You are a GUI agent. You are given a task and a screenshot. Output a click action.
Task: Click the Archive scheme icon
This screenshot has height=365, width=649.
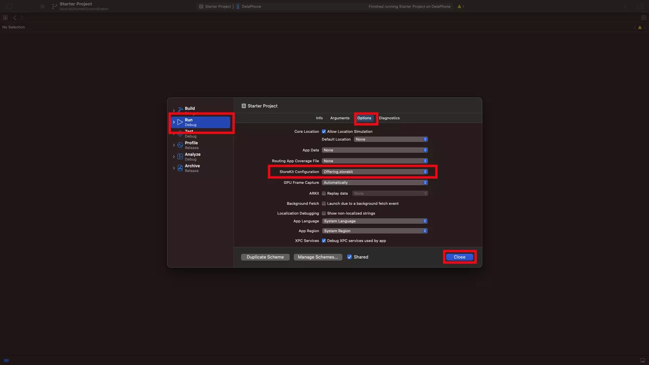pyautogui.click(x=179, y=168)
